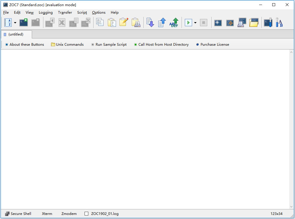Open the Unix Commands folder button

[x=67, y=45]
